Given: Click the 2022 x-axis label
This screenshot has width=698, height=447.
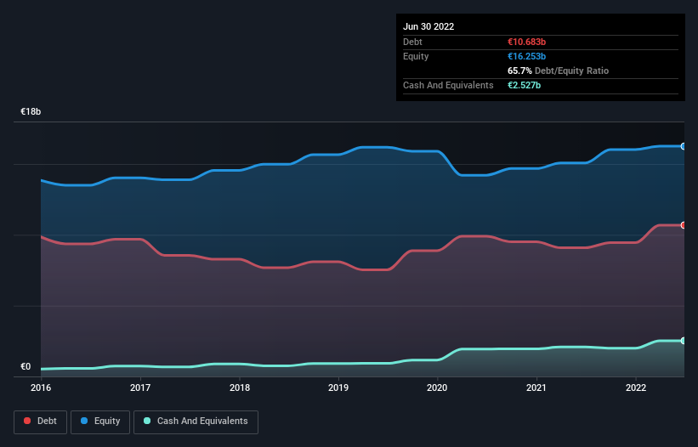Looking at the screenshot, I should click(x=636, y=388).
